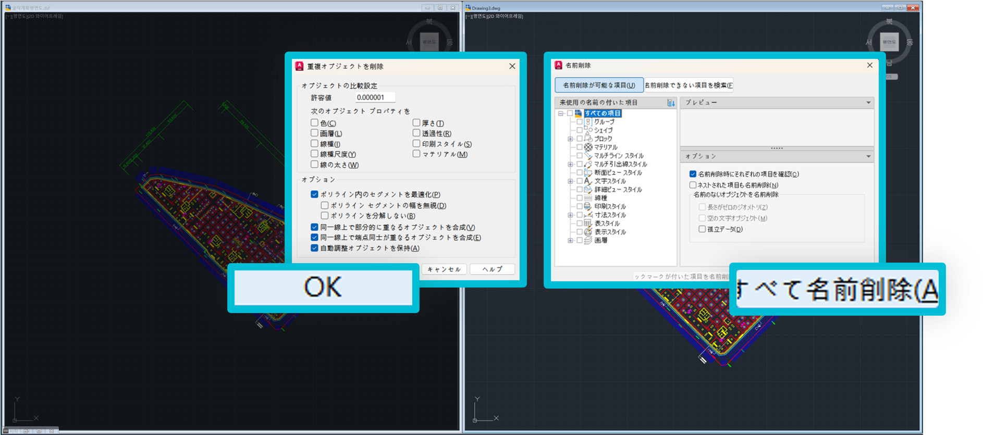Collapse the オプション panel arrow in 名前削除
Viewport: 983px width, 435px height.
(868, 156)
